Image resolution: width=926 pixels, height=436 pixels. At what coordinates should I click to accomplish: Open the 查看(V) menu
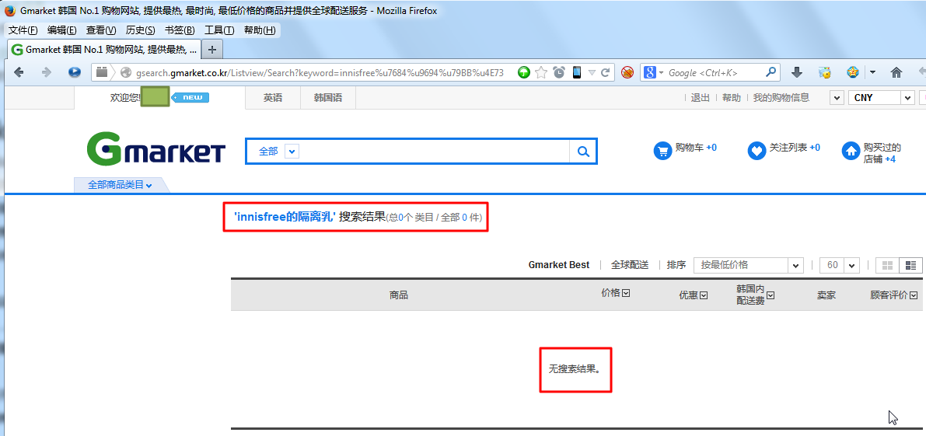(101, 30)
